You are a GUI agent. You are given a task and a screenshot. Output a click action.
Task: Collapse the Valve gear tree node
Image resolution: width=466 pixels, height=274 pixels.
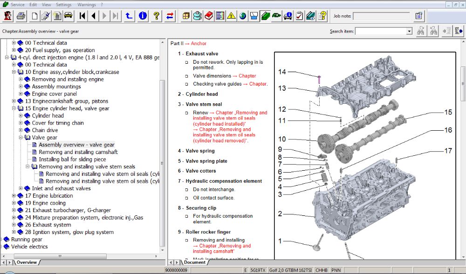click(x=21, y=138)
